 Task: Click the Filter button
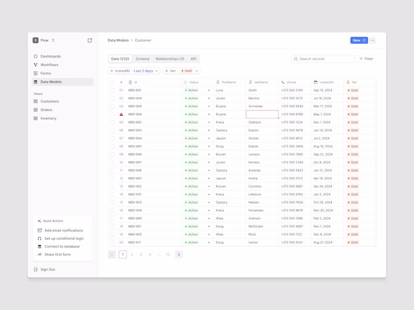point(366,59)
